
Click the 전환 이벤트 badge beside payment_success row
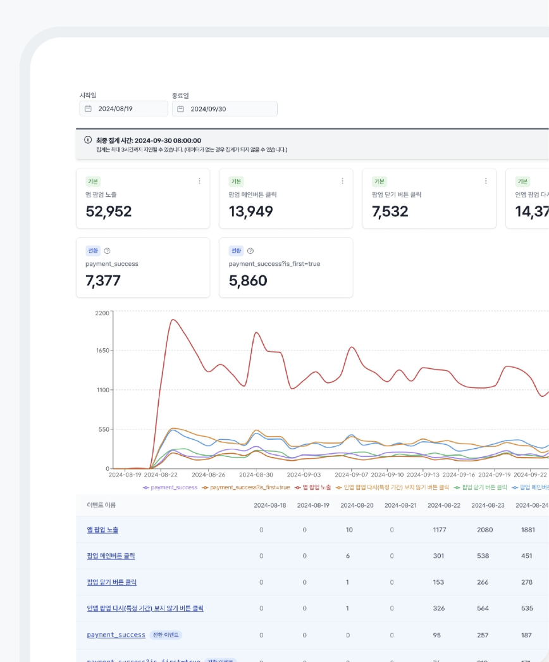click(166, 635)
